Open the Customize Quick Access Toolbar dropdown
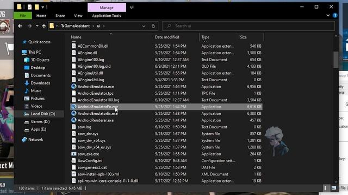 point(42,7)
